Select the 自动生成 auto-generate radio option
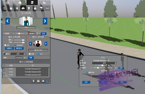Screen dimensions: 145x94 (x=15, y=45)
